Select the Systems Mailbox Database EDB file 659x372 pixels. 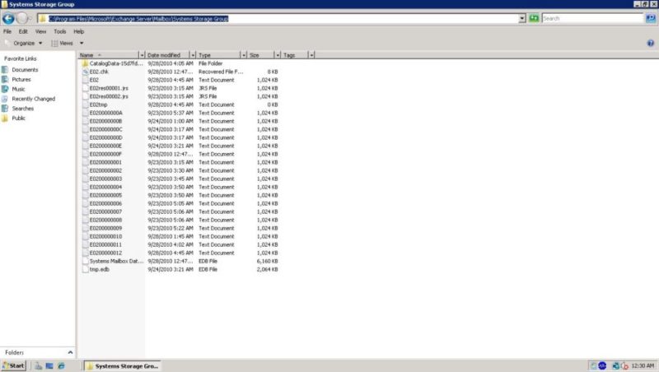116,261
